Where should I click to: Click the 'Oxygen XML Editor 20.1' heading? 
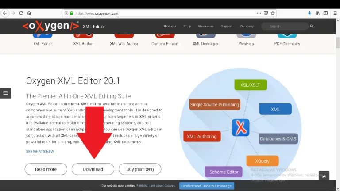pos(73,81)
